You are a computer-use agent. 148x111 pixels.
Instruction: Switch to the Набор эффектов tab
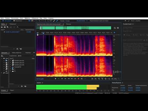[x=16, y=53]
